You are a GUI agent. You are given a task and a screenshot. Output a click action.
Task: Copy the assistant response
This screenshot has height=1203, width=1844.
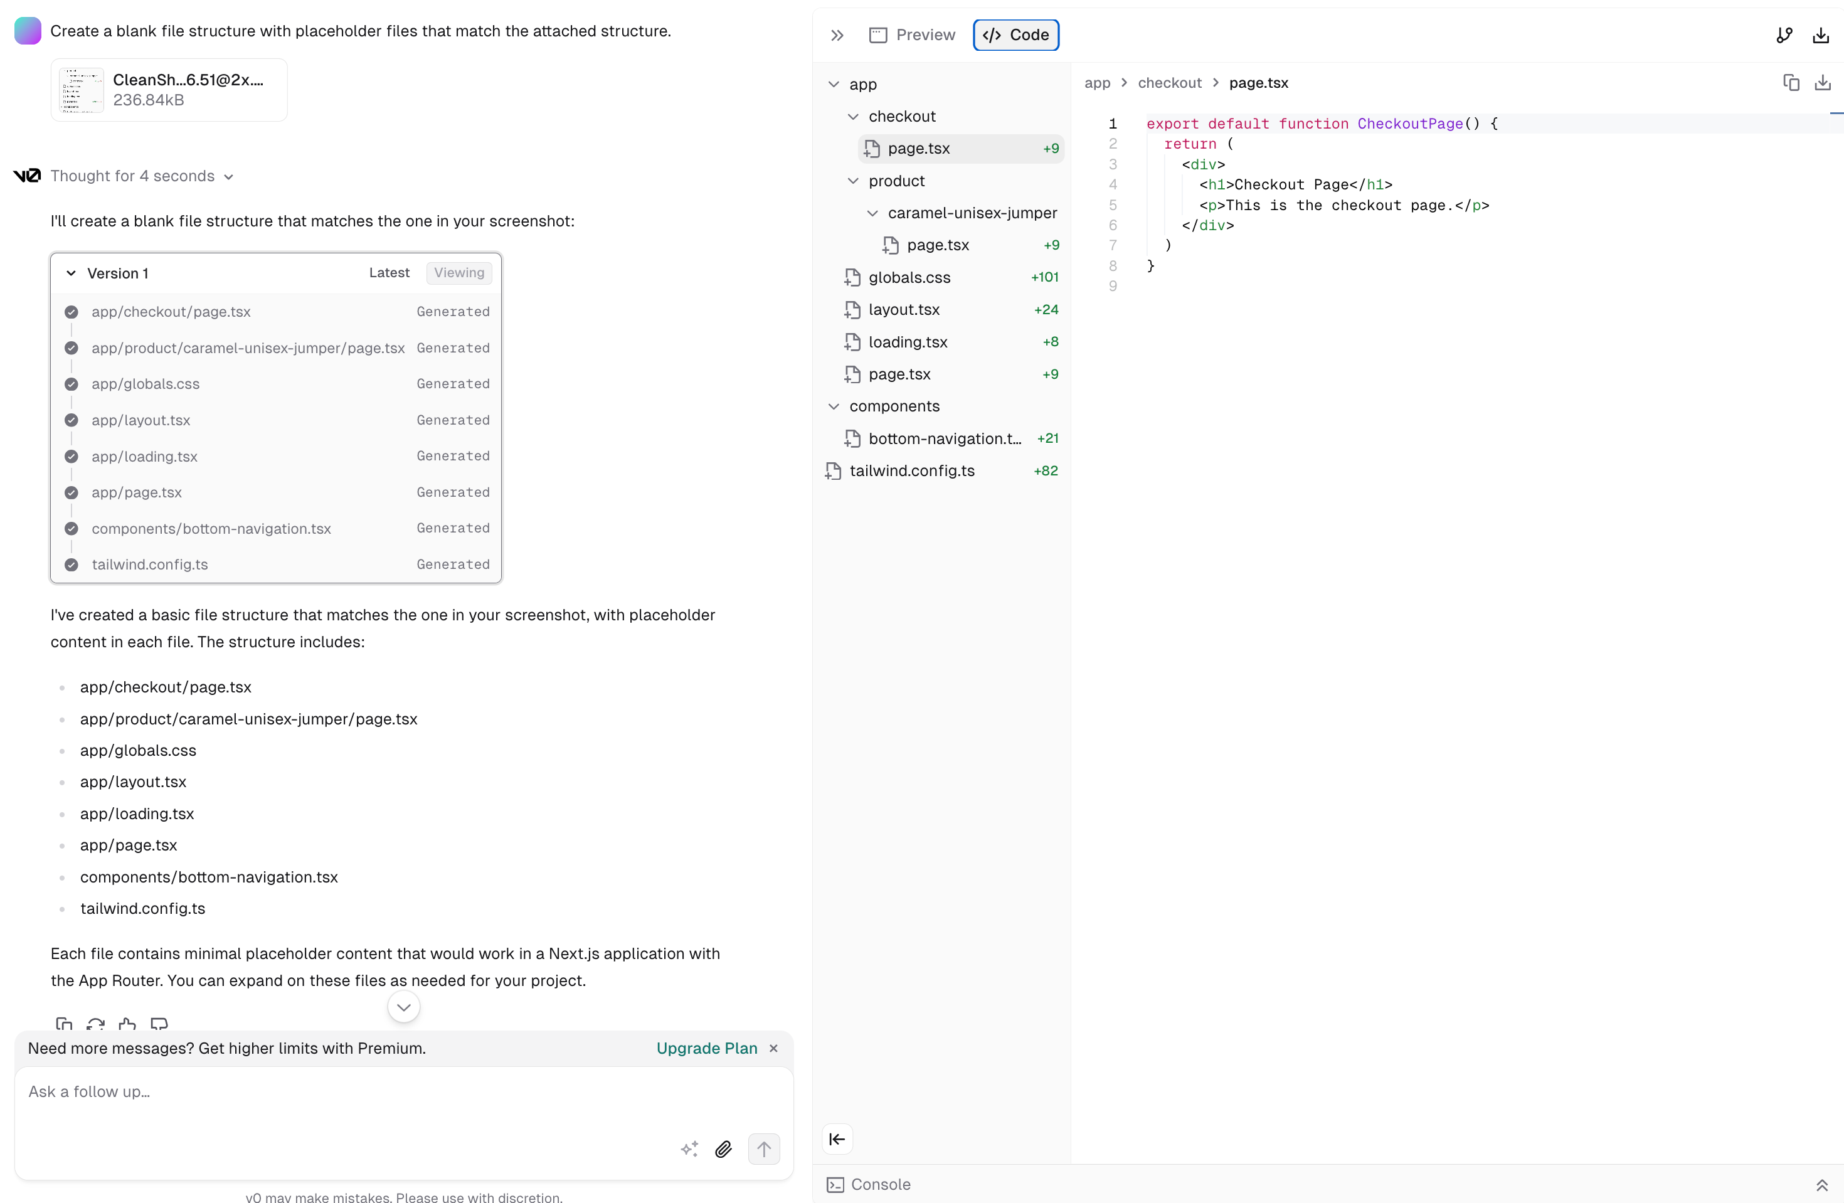point(65,1023)
